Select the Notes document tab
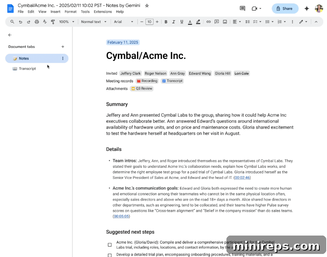The image size is (327, 257). coord(37,59)
